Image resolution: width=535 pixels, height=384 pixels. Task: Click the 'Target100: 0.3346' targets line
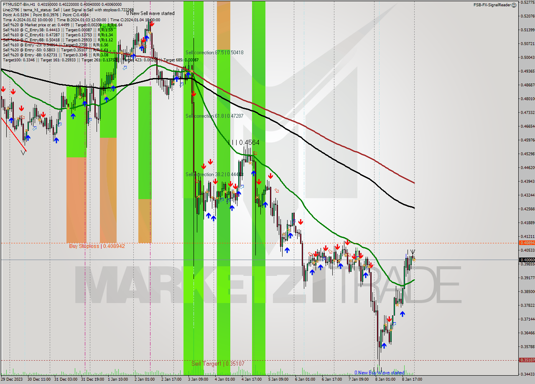(x=100, y=60)
